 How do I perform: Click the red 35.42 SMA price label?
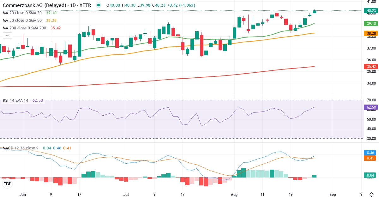pos(371,66)
